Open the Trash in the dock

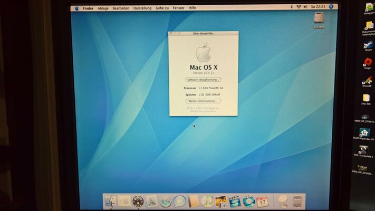coord(297,201)
